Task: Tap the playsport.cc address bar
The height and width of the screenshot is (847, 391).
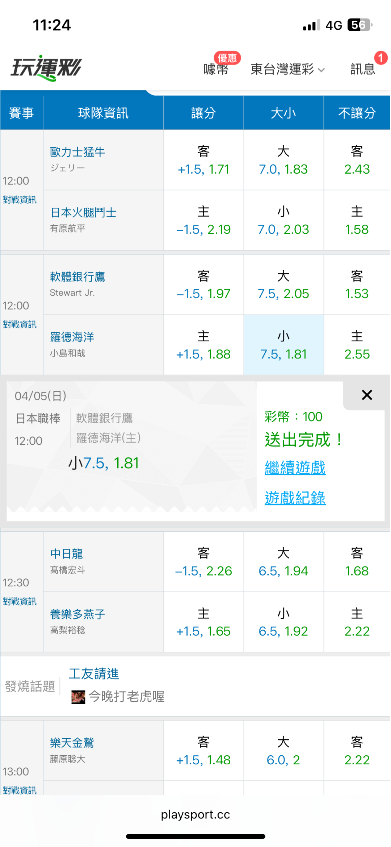Action: pyautogui.click(x=195, y=815)
